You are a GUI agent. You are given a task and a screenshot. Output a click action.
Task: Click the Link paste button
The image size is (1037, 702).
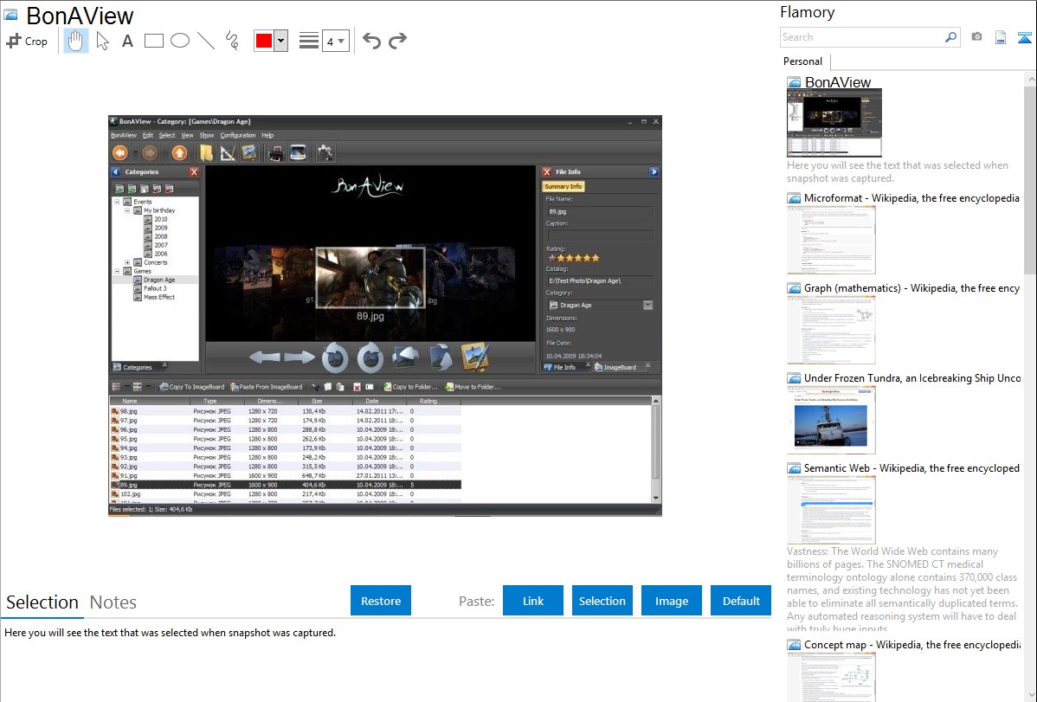point(533,601)
